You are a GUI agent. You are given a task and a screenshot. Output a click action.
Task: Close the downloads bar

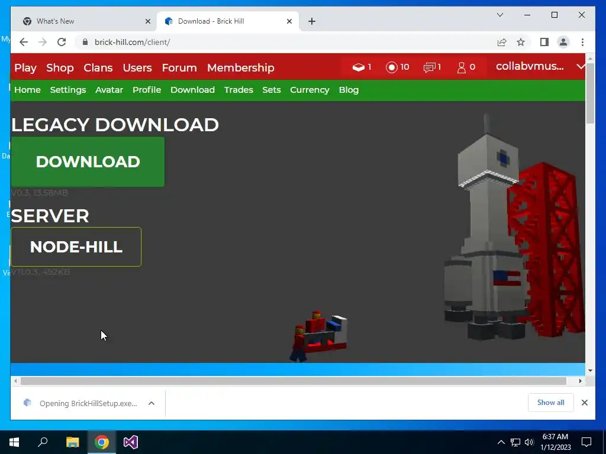(584, 403)
